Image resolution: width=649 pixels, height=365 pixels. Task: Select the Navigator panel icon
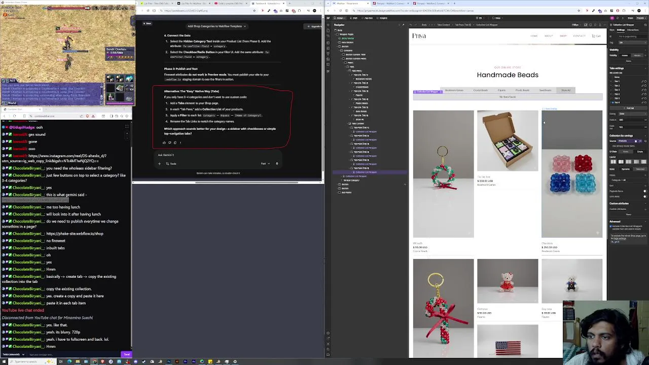[328, 36]
